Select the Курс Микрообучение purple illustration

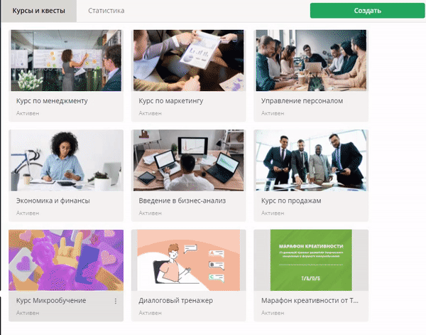coord(66,260)
